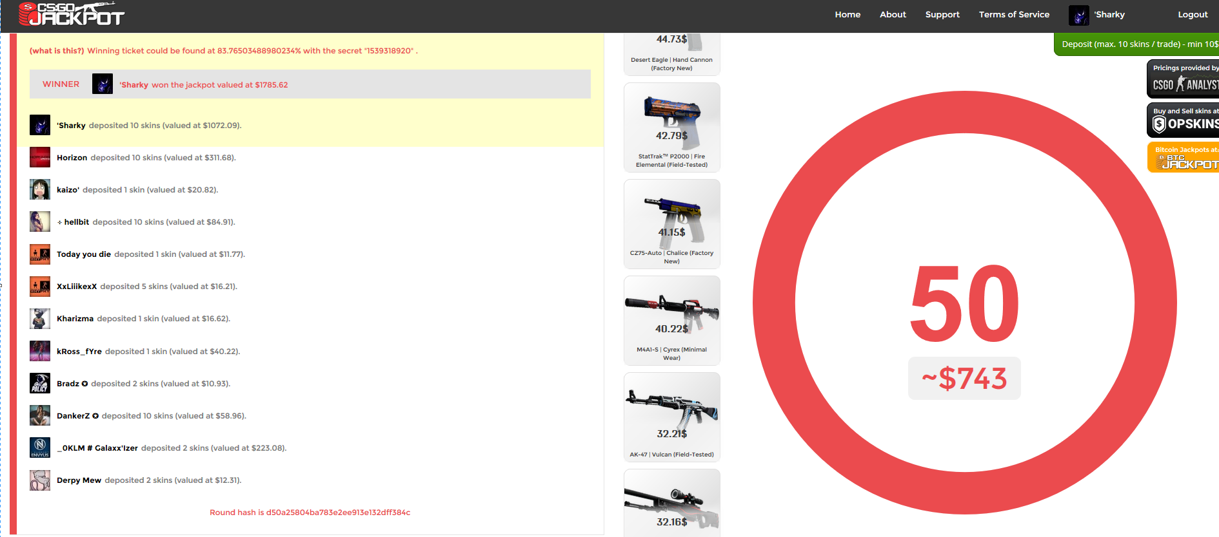The height and width of the screenshot is (537, 1219).
Task: Click the Bradz avatar
Action: click(40, 383)
